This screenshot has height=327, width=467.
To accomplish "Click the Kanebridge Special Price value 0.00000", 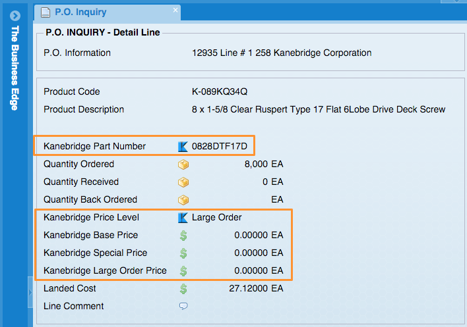I will pos(251,253).
